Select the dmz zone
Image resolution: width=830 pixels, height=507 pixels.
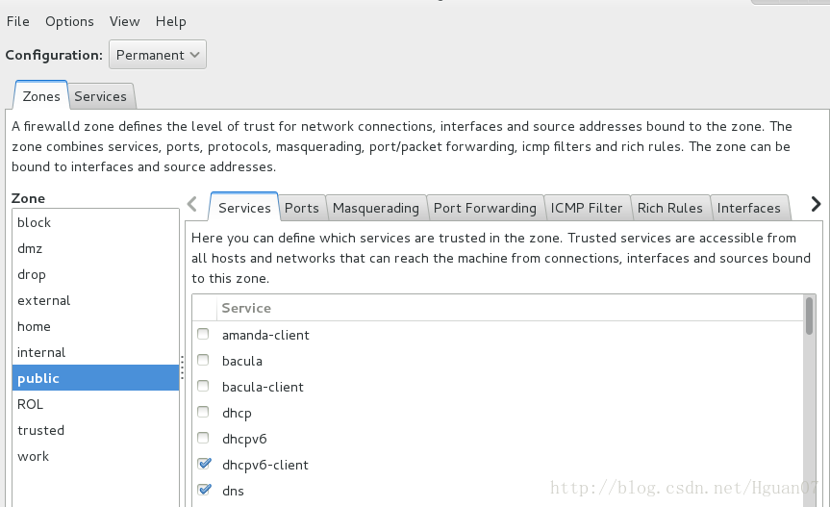tap(96, 248)
